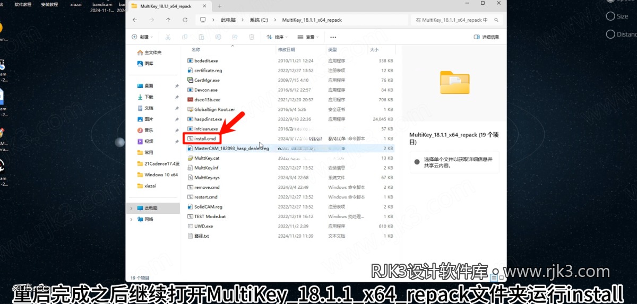This screenshot has width=637, height=304.
Task: Select the haspdinst.exe file name
Action: tap(208, 119)
